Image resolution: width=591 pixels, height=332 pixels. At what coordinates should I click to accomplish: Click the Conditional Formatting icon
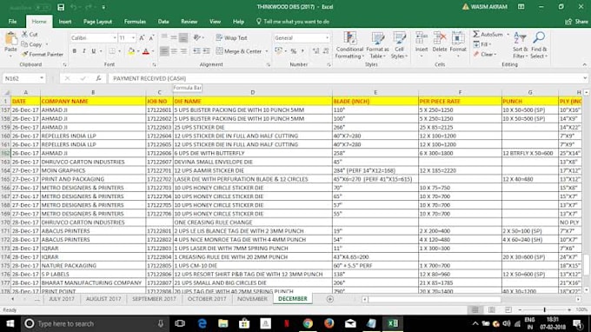click(x=349, y=38)
